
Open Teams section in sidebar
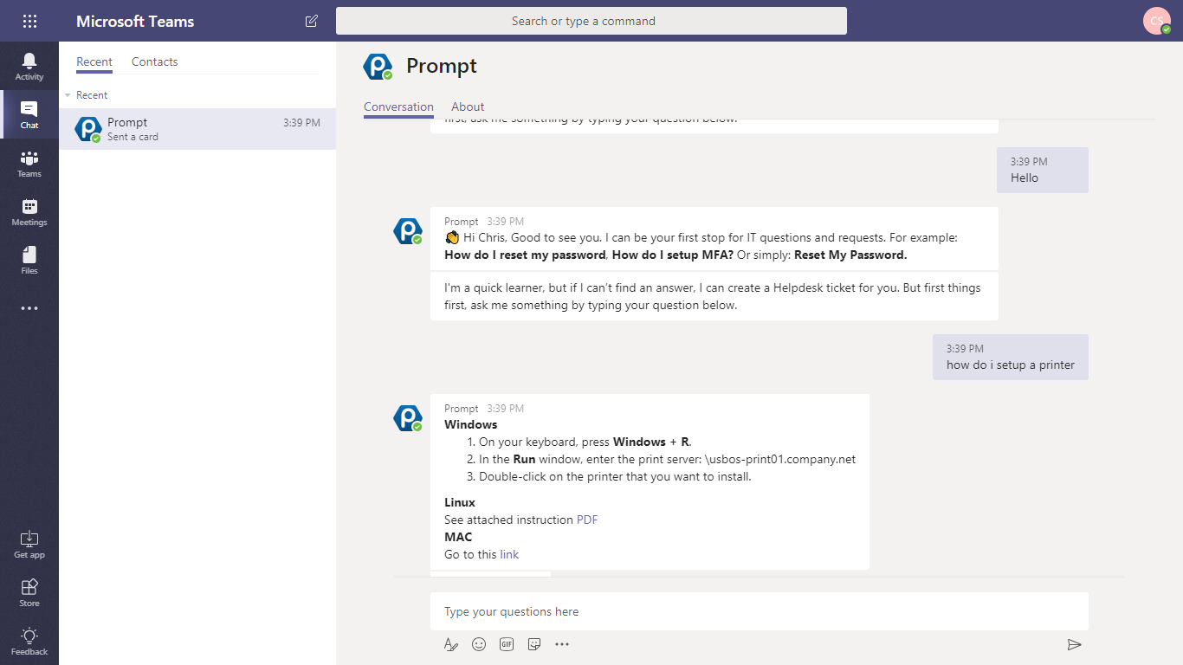29,163
